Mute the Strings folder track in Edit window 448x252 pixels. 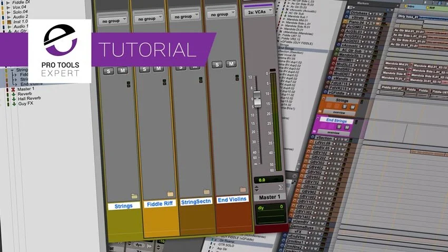pyautogui.click(x=353, y=107)
